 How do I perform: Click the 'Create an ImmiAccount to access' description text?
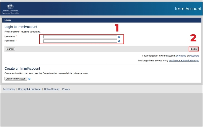click(46, 73)
